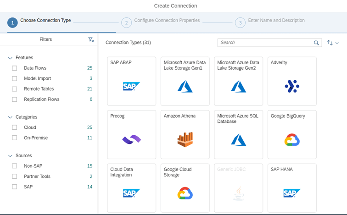Screen dimensions: 347x215
Task: Choose the Google BigQuery connection tile
Action: 292,135
